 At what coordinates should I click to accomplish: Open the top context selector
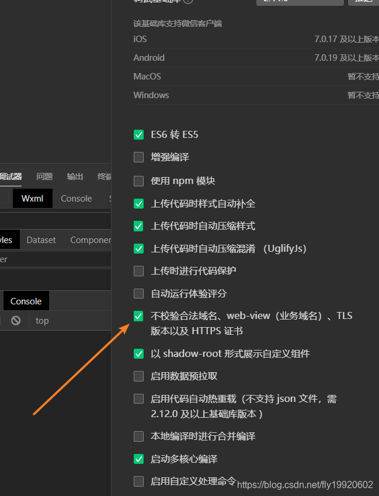click(x=42, y=321)
